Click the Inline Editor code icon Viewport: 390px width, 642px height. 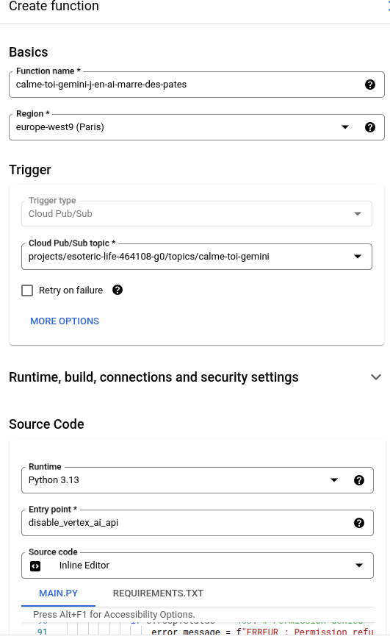pyautogui.click(x=35, y=566)
